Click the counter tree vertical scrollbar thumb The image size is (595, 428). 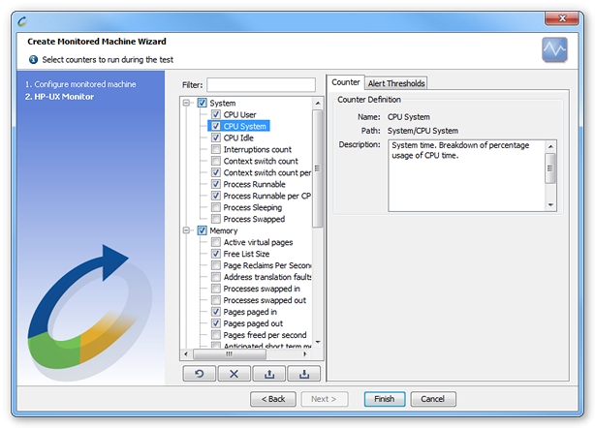(x=317, y=168)
